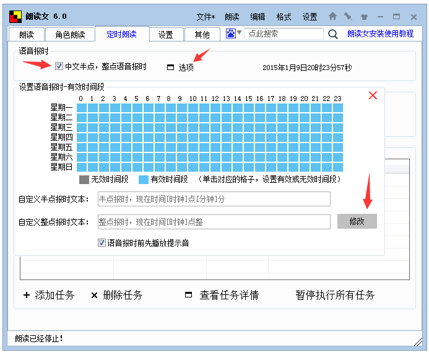
Task: Toggle 星期五 hour 6 time cell
Action: [x=149, y=147]
